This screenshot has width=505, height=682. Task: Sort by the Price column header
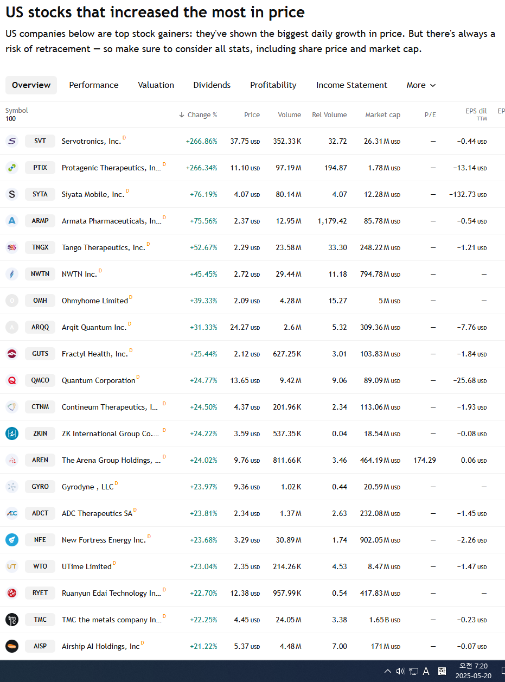(x=252, y=114)
